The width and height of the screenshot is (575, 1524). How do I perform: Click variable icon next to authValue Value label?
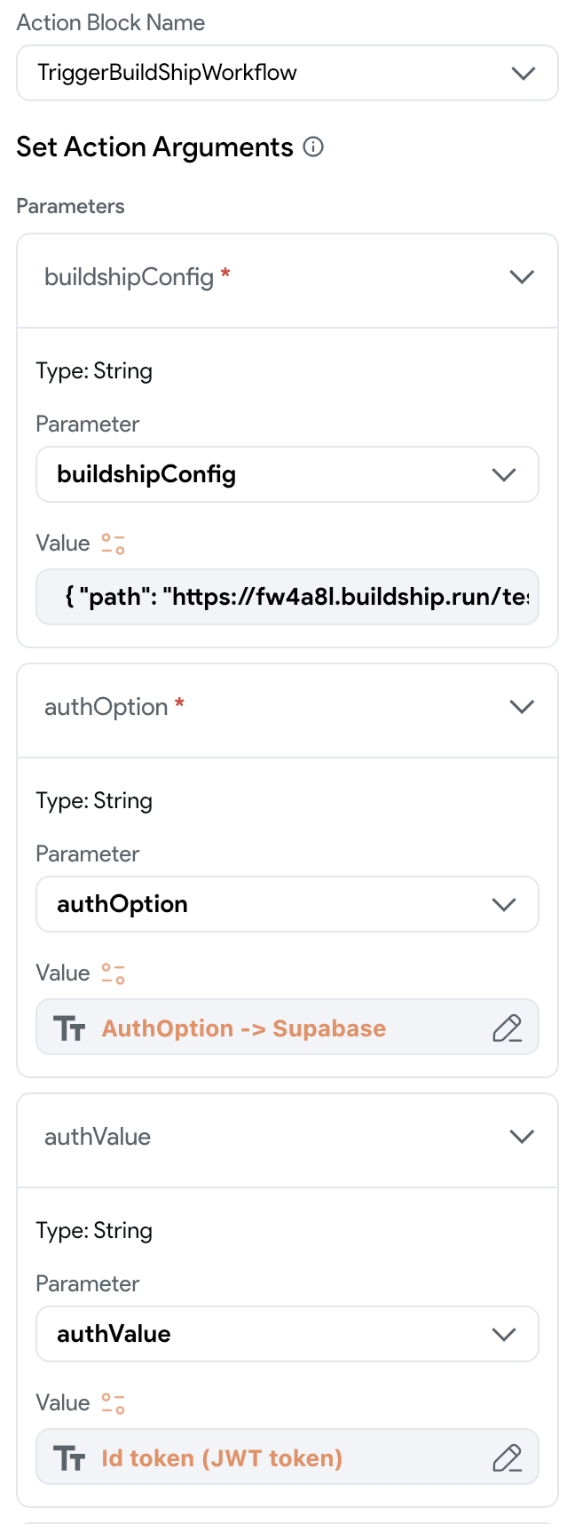coord(113,1403)
